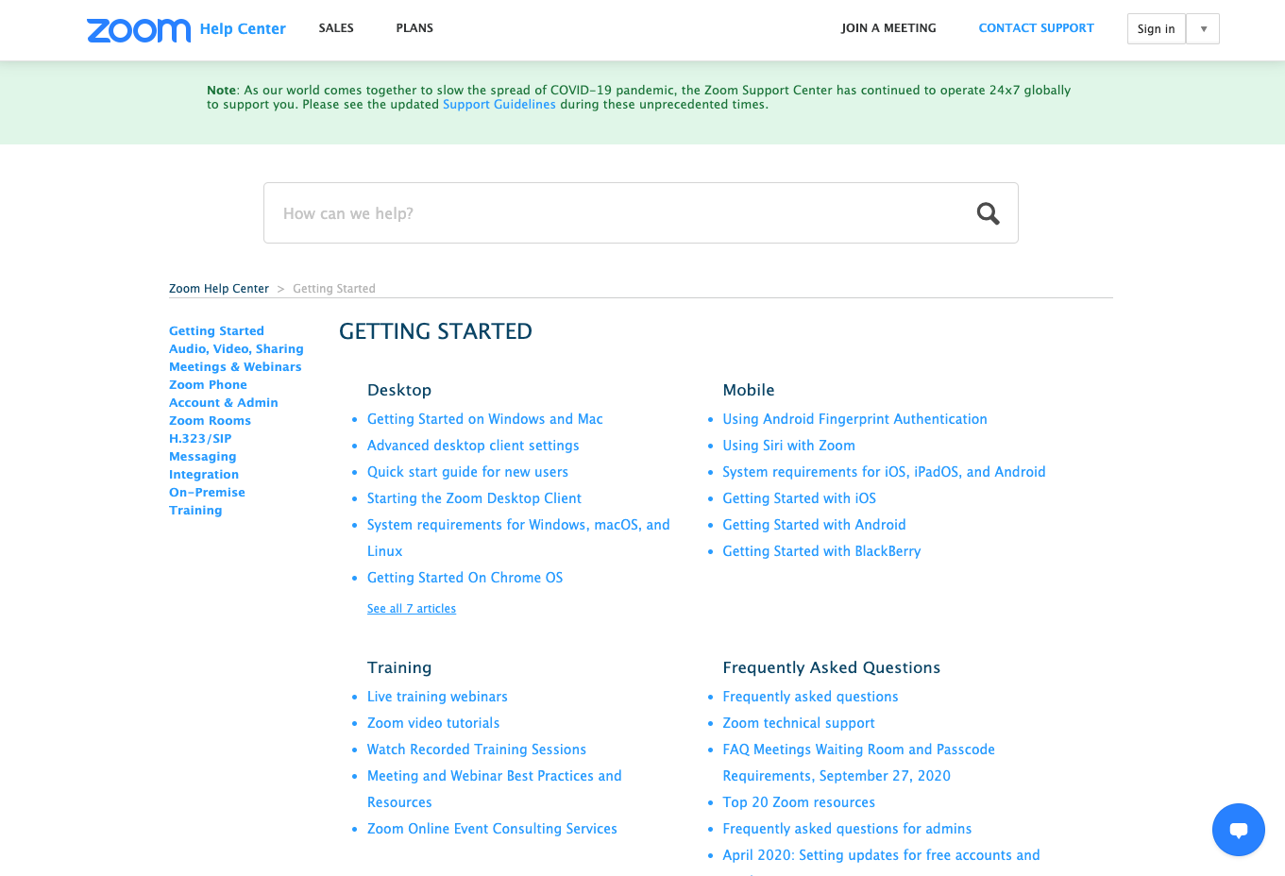This screenshot has width=1285, height=876.
Task: Open Starting the Zoom Desktop Client
Action: (474, 498)
